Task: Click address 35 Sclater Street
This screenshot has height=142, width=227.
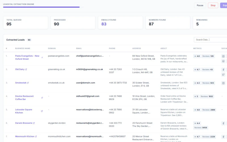Action: click(141, 84)
